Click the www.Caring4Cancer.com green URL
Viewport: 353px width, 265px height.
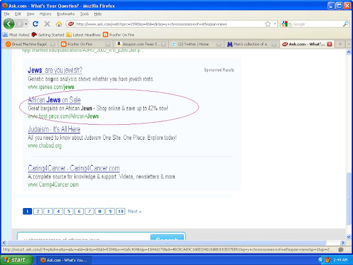tap(54, 184)
